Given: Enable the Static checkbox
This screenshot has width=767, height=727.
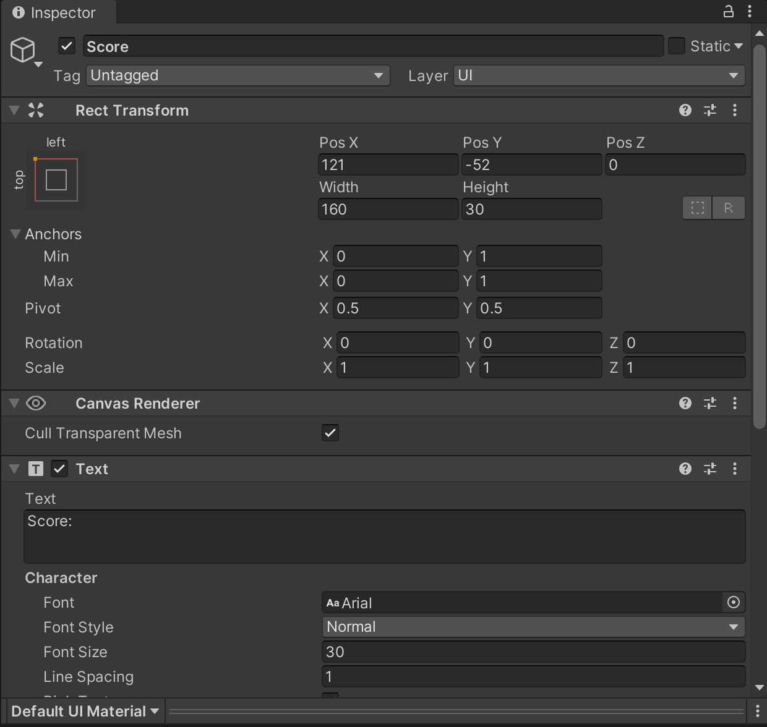Looking at the screenshot, I should [676, 46].
